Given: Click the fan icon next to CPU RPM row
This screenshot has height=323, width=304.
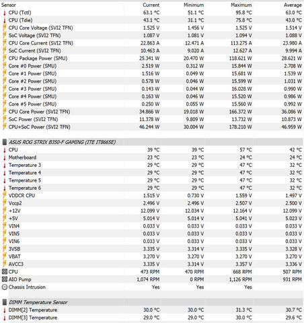Looking at the screenshot, I should (5, 272).
